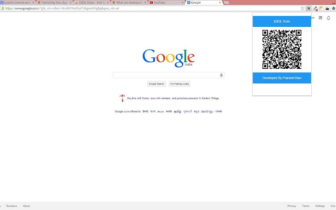Click the [QR]L Scan header button

(x=282, y=21)
